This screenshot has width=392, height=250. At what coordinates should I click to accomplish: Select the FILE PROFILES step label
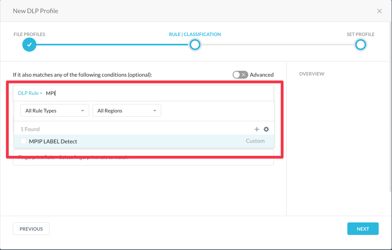coord(29,34)
